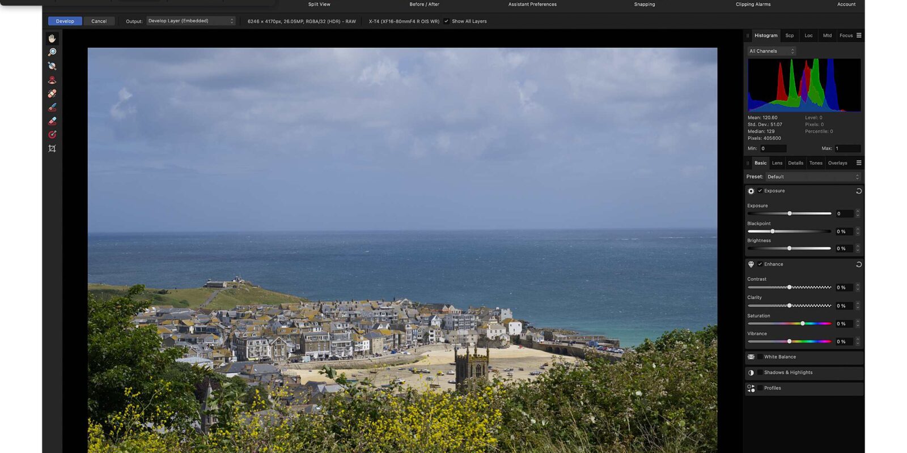Select the Hand (view) tool

coord(52,39)
